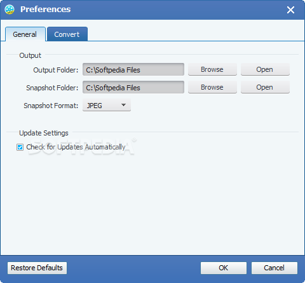This screenshot has width=305, height=283.
Task: Click the Snapshot Format: label
Action: 51,106
